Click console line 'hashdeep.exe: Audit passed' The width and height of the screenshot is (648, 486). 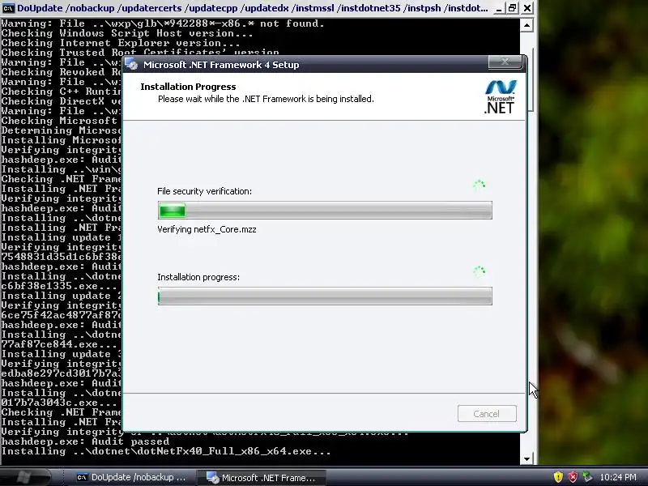click(x=85, y=441)
